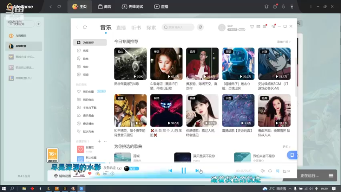Play the 那些年震撼的战歌 playlist cover
341x192 pixels.
pos(130,64)
